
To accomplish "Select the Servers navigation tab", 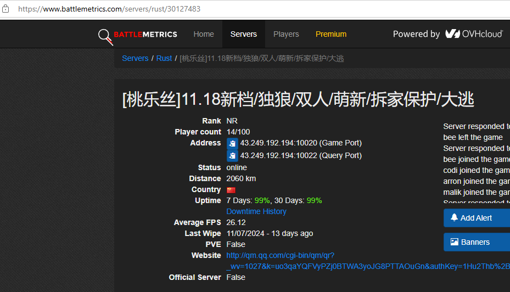I will point(244,34).
